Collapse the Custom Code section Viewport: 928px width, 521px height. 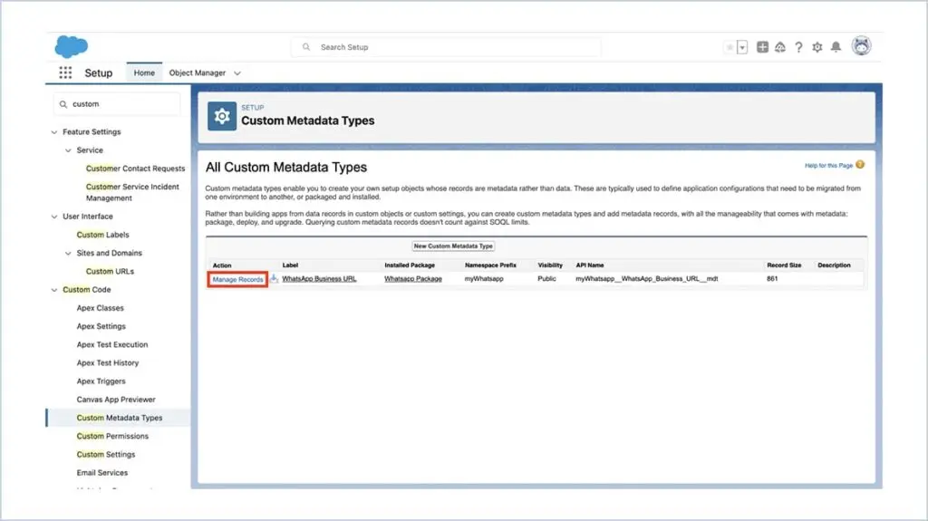click(54, 290)
